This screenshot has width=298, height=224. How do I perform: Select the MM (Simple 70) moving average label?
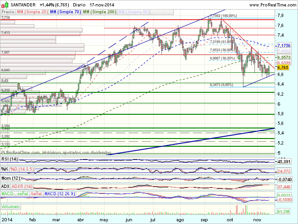click(x=65, y=11)
